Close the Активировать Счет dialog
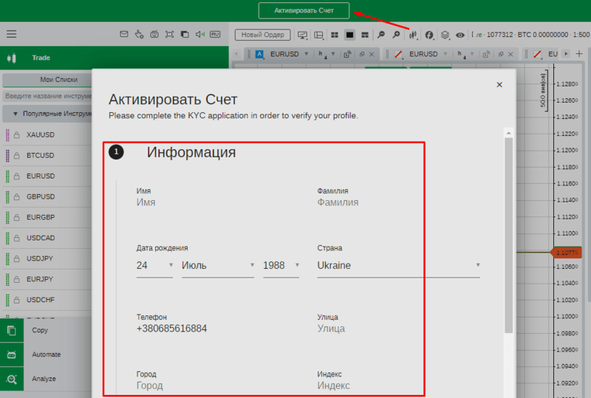 (x=499, y=85)
